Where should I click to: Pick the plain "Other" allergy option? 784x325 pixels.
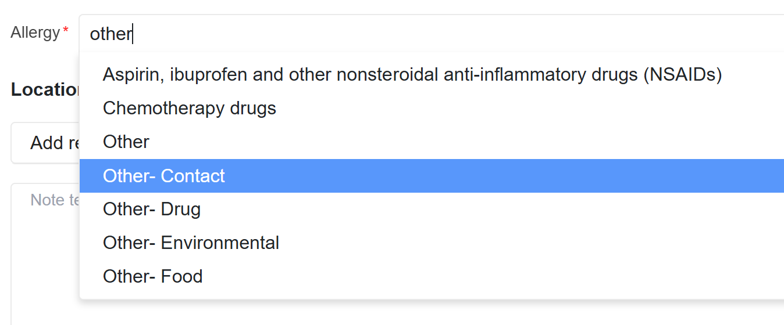click(x=126, y=142)
